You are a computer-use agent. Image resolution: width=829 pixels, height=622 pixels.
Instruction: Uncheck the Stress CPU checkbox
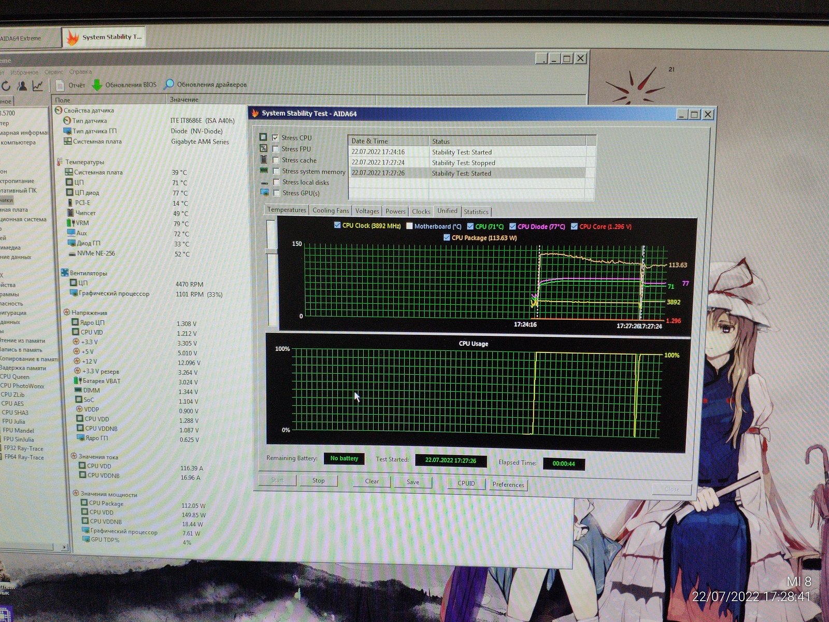(276, 138)
